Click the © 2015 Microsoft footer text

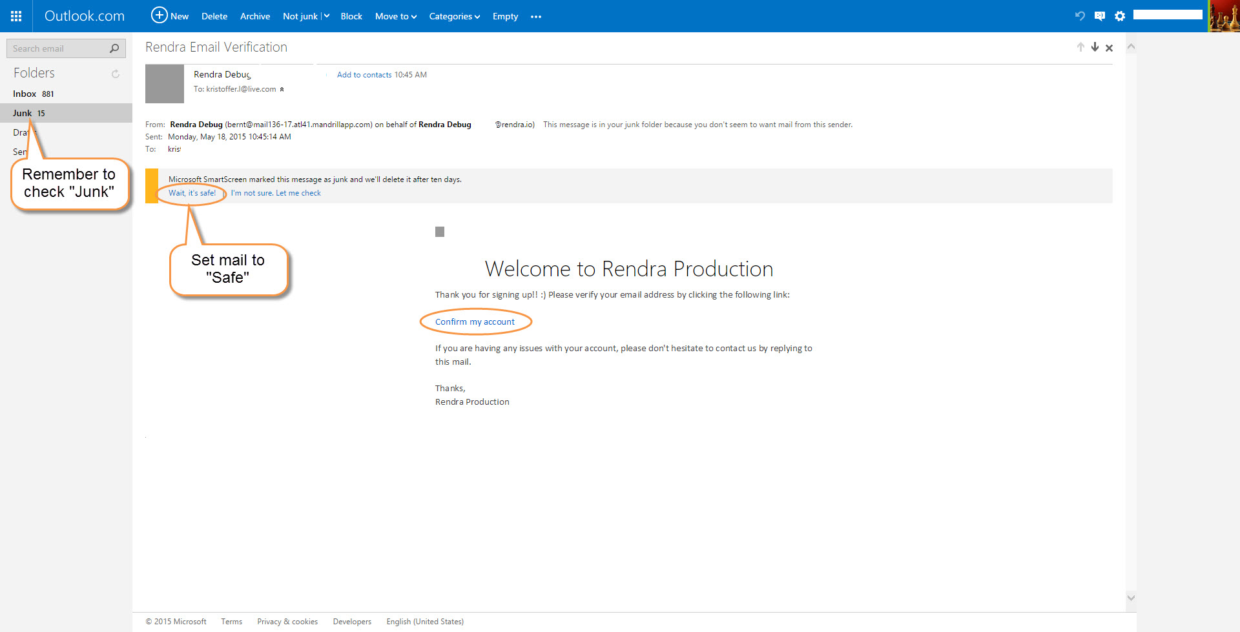click(x=176, y=622)
